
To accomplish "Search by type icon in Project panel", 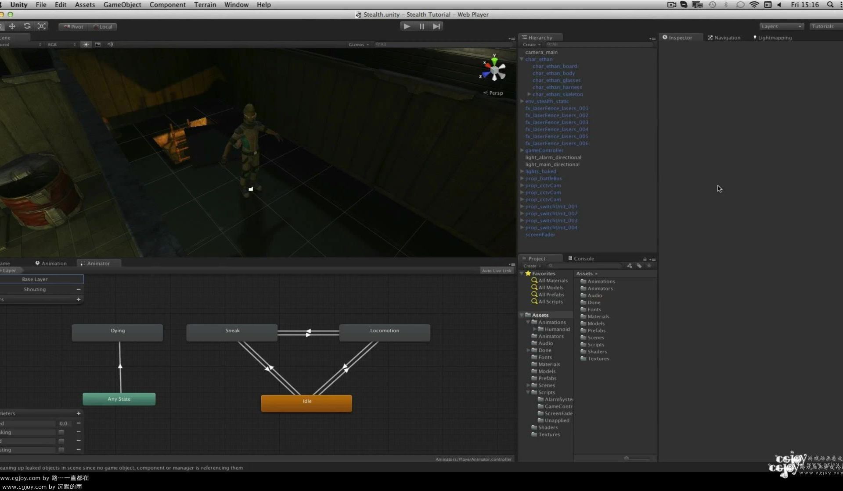I will [x=630, y=266].
